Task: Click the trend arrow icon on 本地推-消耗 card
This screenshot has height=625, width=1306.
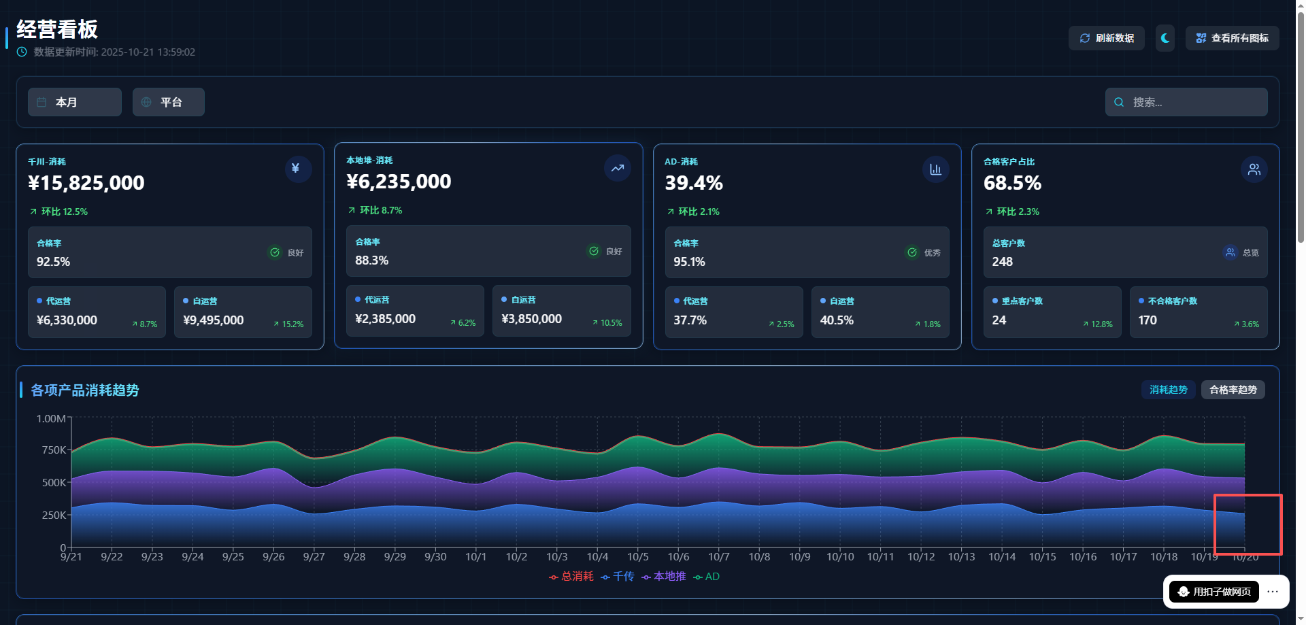Action: click(617, 168)
